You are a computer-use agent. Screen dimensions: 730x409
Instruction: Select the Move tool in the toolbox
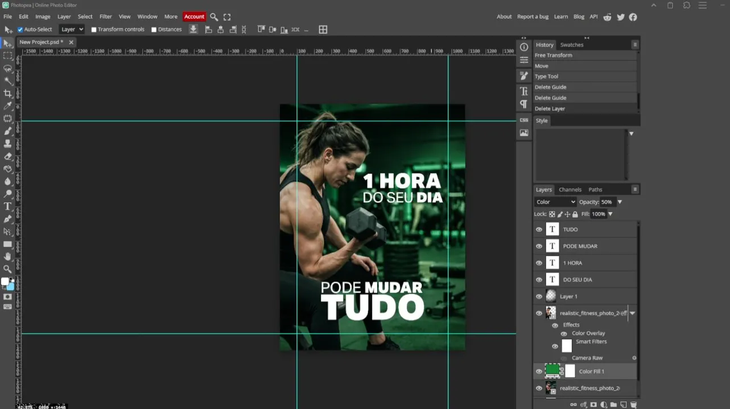(x=7, y=43)
